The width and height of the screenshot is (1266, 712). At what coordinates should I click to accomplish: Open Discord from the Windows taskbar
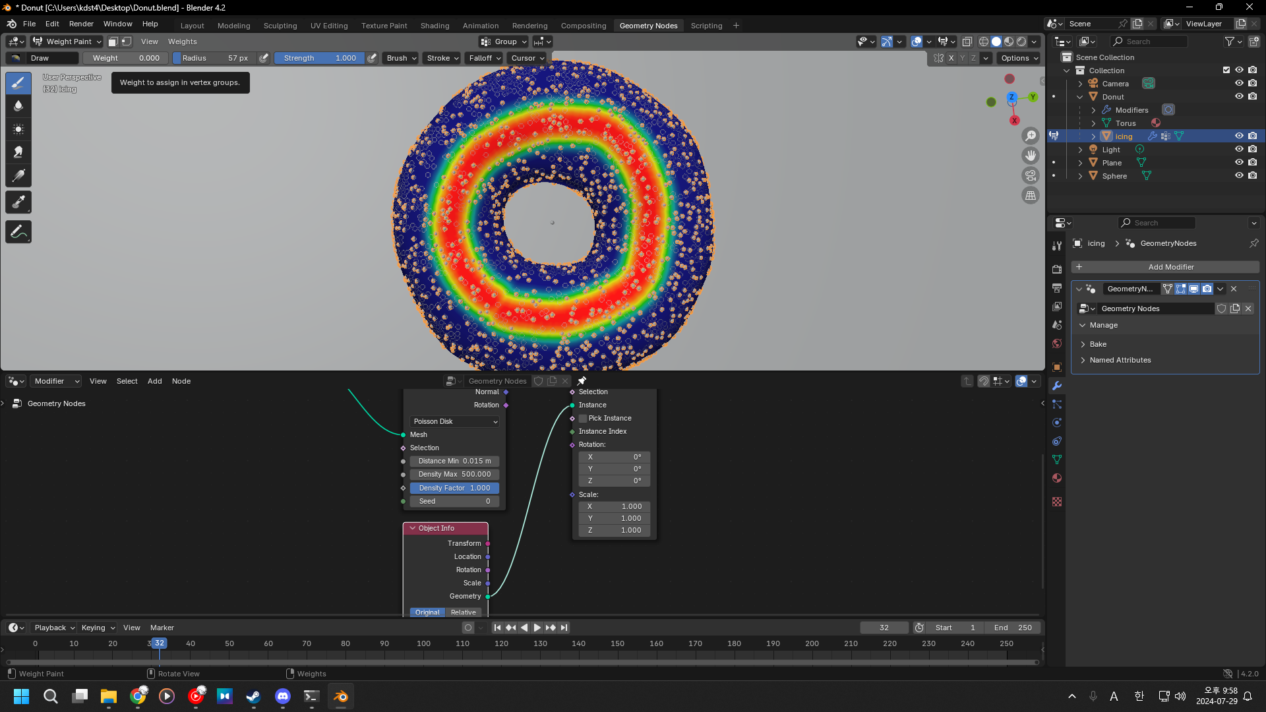[x=283, y=696]
